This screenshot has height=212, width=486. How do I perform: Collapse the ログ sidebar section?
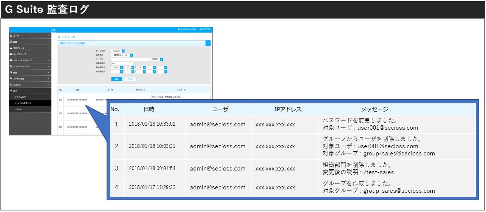pos(48,91)
